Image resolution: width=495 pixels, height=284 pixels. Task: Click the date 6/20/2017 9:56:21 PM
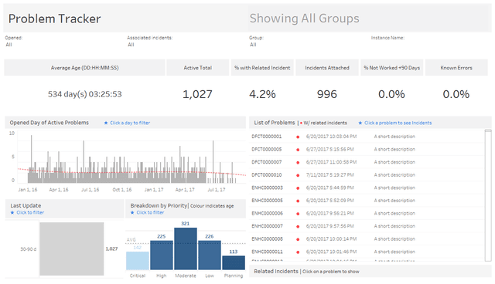(330, 213)
